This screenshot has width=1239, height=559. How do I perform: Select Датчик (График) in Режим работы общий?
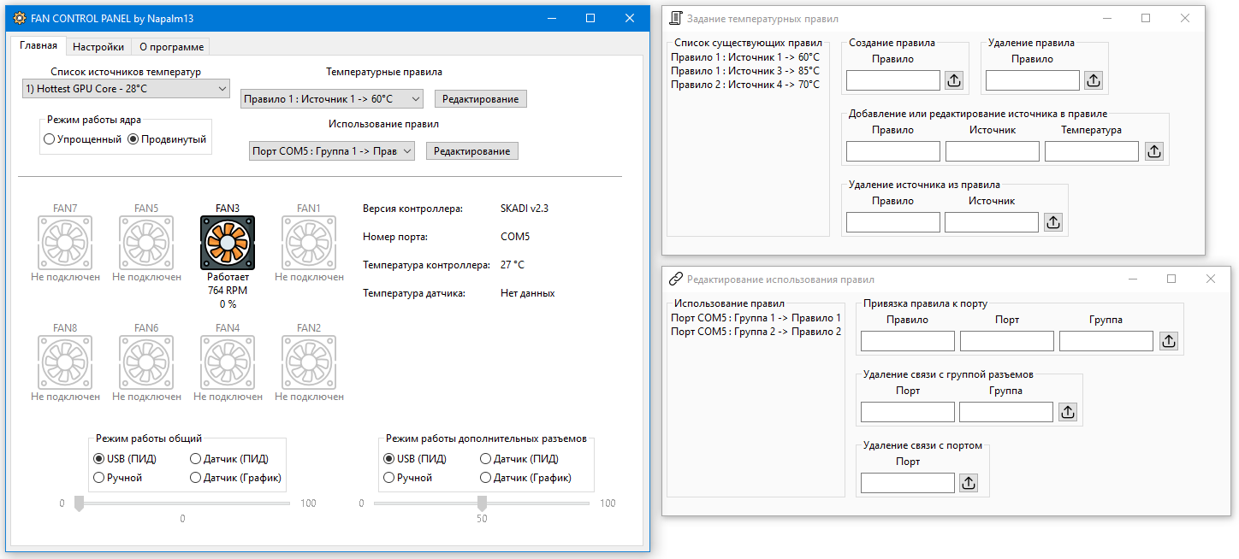pos(235,478)
